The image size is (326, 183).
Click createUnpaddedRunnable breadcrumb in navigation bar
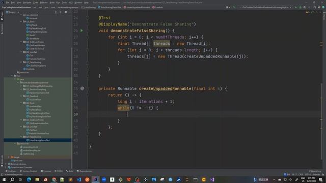[x=137, y=7]
